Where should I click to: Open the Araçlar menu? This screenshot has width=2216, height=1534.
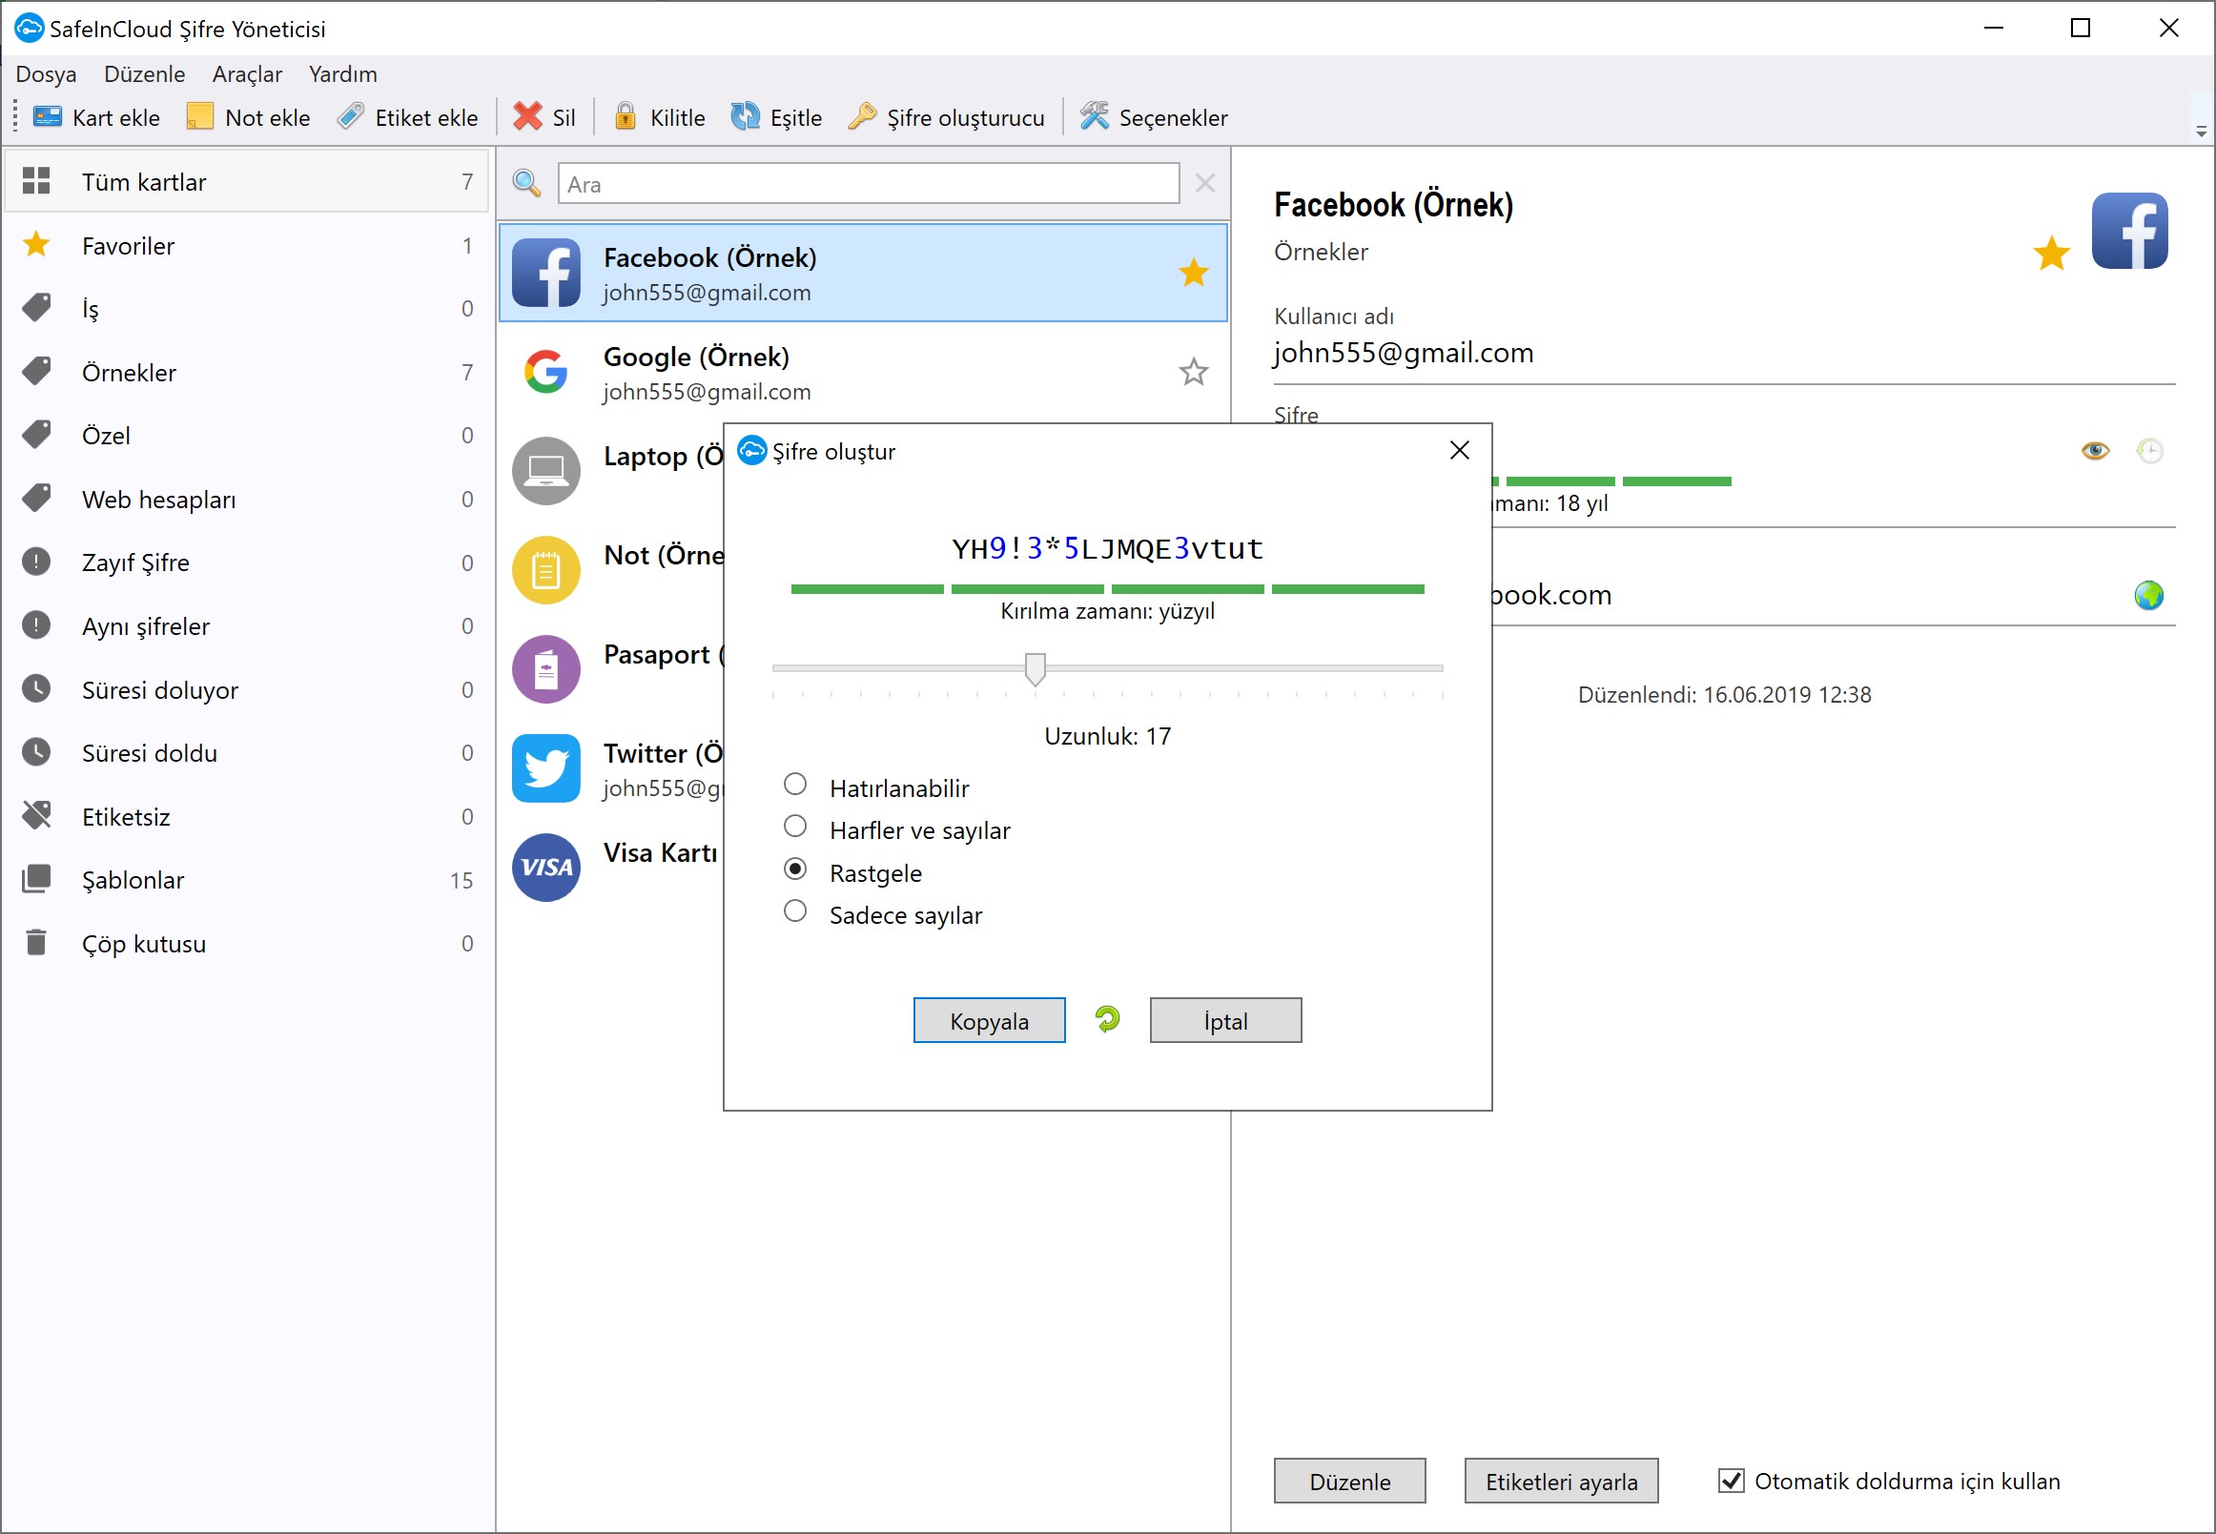(x=247, y=74)
